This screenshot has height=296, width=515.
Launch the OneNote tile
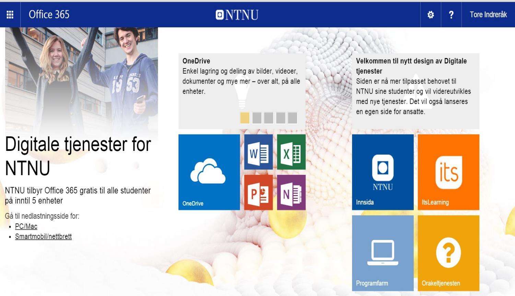[291, 192]
